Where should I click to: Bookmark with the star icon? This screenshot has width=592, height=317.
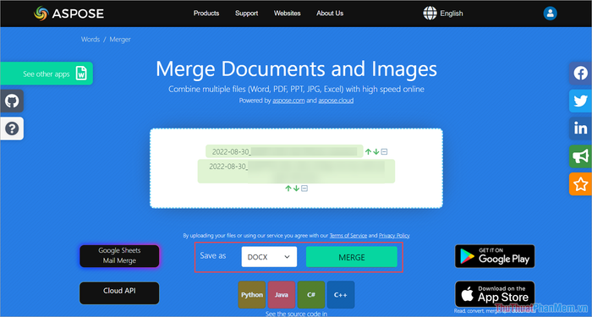coord(580,184)
